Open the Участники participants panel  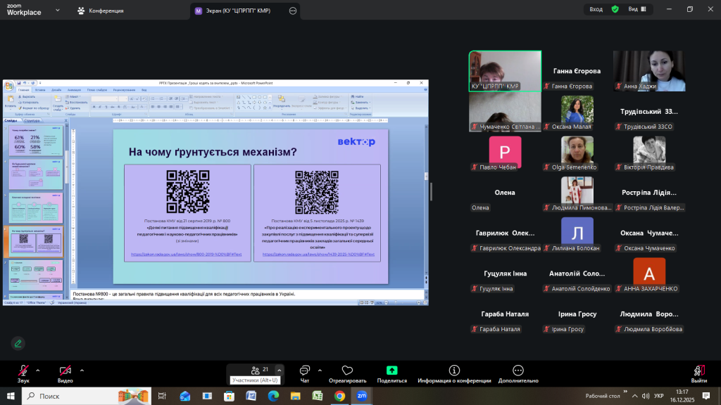tap(256, 371)
